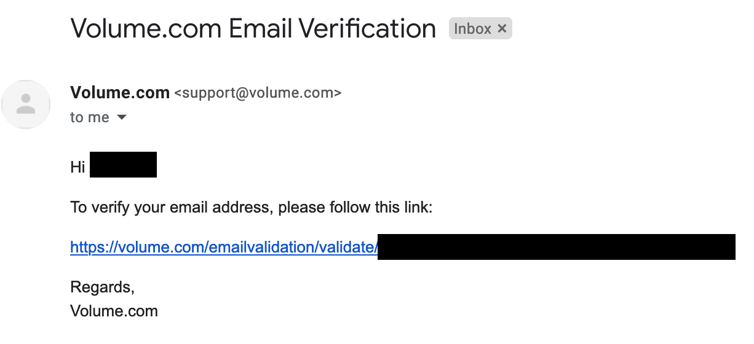Click the 'to me' recipient text
Viewport: 754px width, 344px height.
90,117
